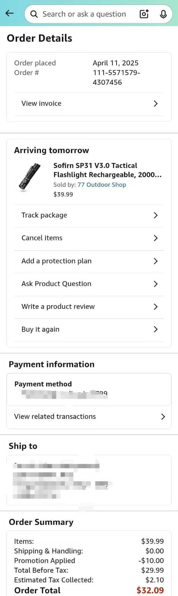Tap the magnifying glass search icon
The height and width of the screenshot is (596, 178).
(34, 14)
